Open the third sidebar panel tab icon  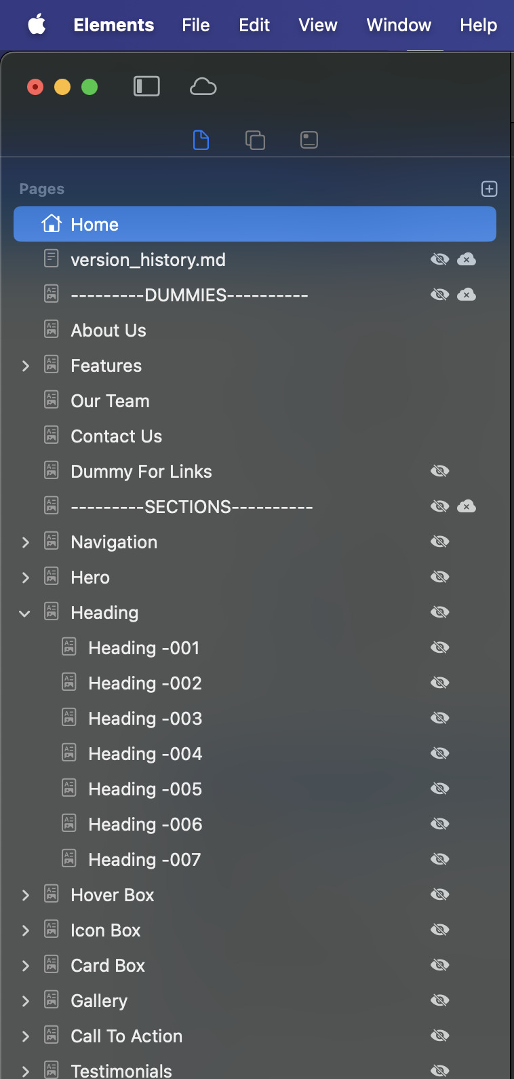tap(309, 140)
